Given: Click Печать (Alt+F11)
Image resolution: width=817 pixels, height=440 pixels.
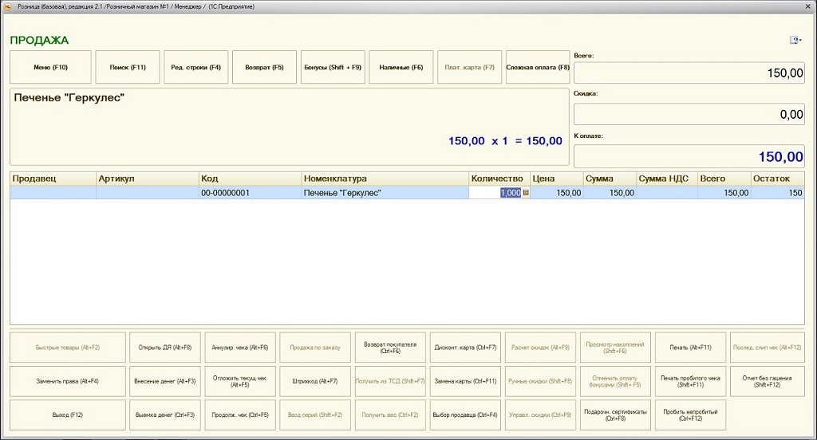Looking at the screenshot, I should click(x=690, y=348).
